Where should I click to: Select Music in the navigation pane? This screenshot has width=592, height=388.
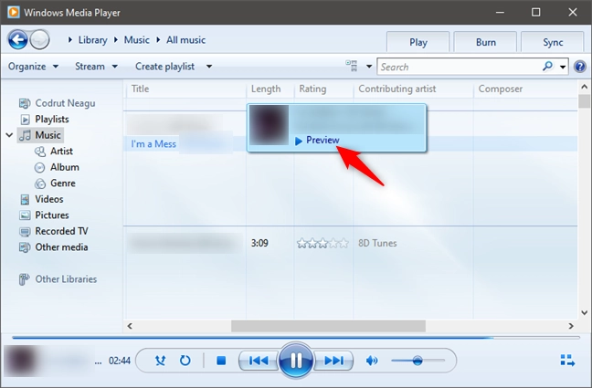(41, 135)
